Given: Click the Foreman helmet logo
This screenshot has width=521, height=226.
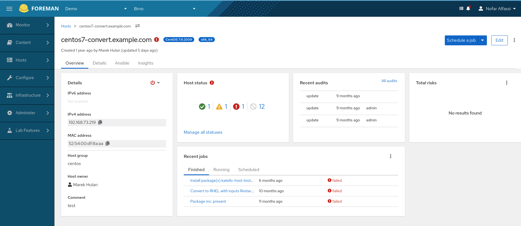Looking at the screenshot, I should click(24, 9).
